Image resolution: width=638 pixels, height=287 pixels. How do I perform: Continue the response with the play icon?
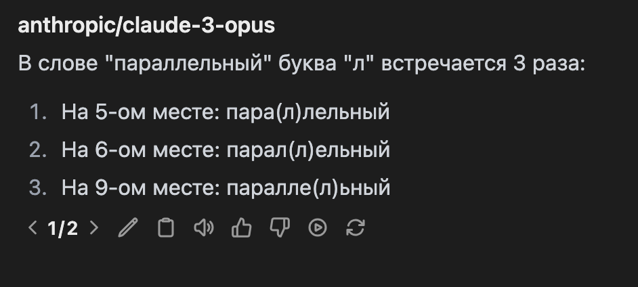point(318,228)
